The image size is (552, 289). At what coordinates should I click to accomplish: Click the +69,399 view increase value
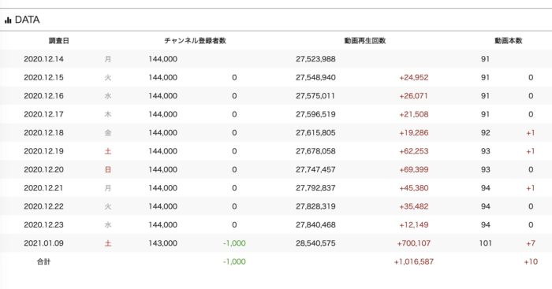[414, 169]
